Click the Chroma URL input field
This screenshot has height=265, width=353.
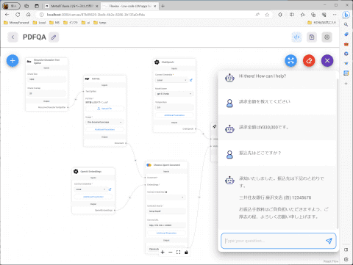click(x=166, y=225)
